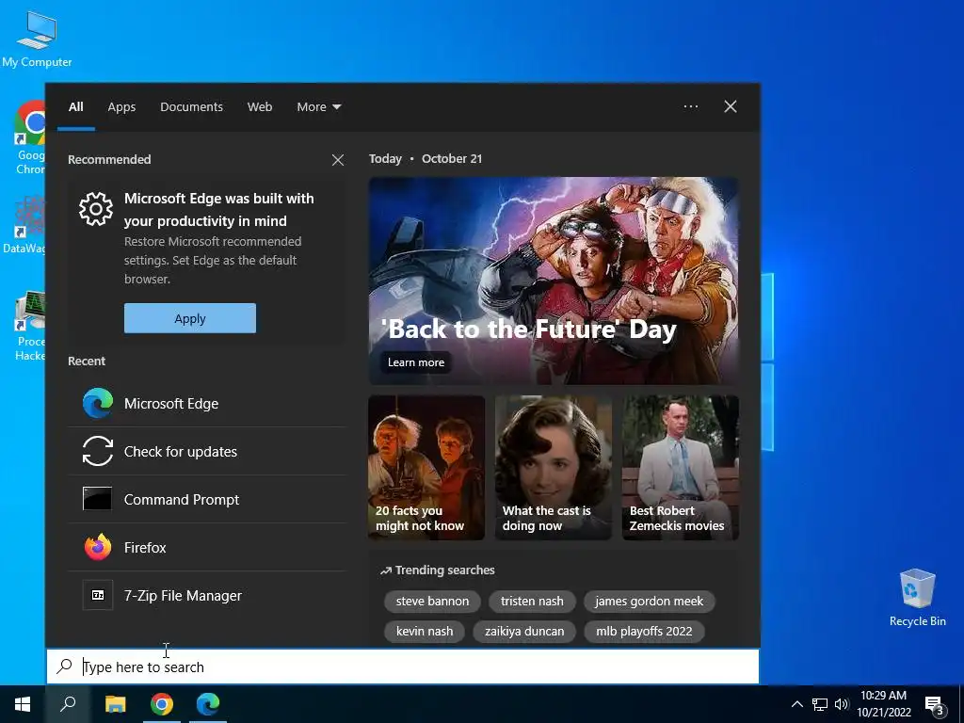964x723 pixels.
Task: Open the Action Center notifications icon
Action: pos(935,705)
